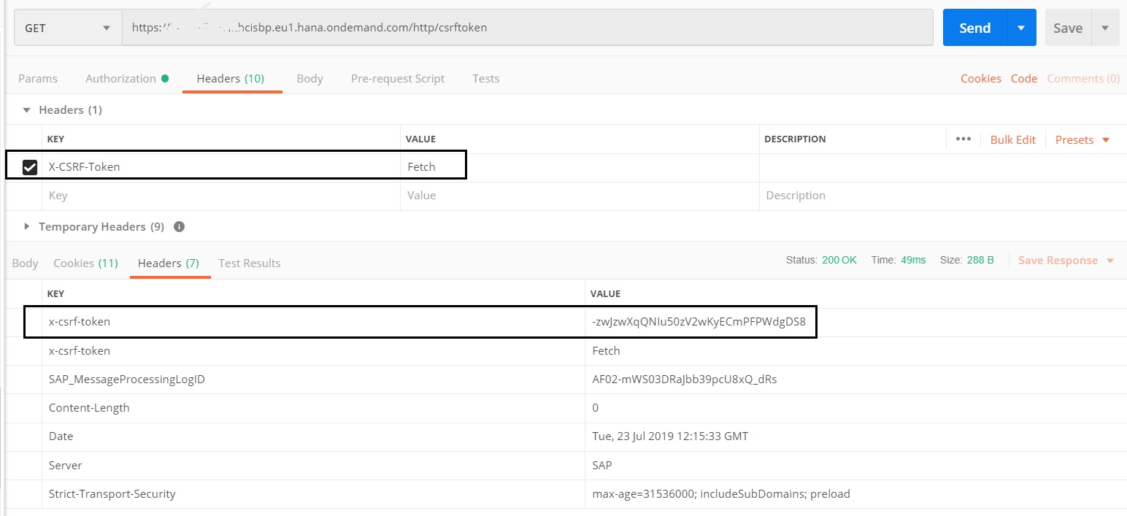The image size is (1127, 516).
Task: Open the Save button dropdown arrow
Action: [x=1105, y=27]
